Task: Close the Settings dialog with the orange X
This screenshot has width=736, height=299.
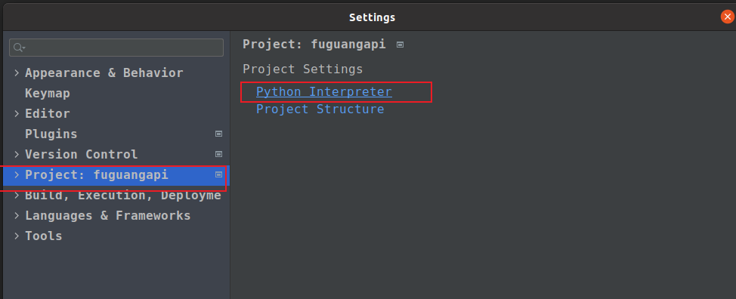Action: click(727, 17)
